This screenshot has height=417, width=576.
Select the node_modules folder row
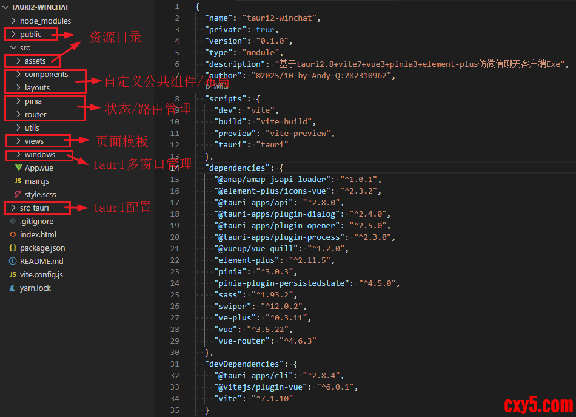pyautogui.click(x=77, y=21)
